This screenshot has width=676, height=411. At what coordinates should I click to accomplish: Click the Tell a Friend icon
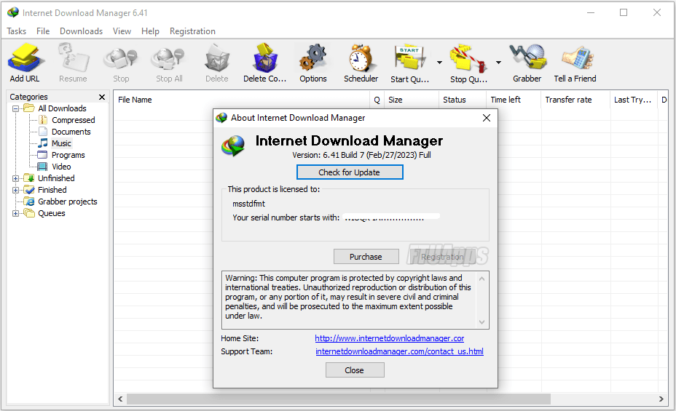pyautogui.click(x=577, y=57)
